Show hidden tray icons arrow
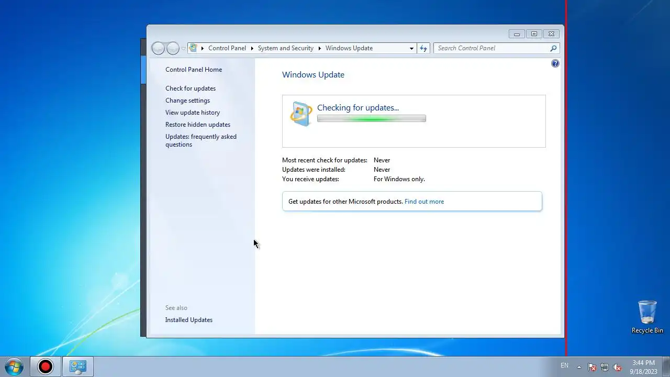Viewport: 670px width, 377px height. pos(579,367)
